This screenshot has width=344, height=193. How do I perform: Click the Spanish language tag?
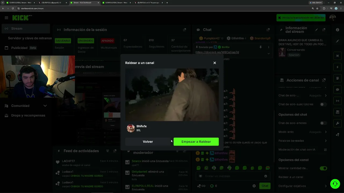(294, 55)
